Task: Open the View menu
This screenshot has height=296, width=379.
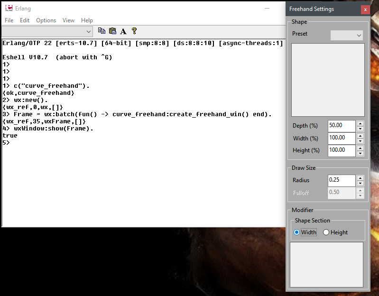Action: click(x=68, y=20)
